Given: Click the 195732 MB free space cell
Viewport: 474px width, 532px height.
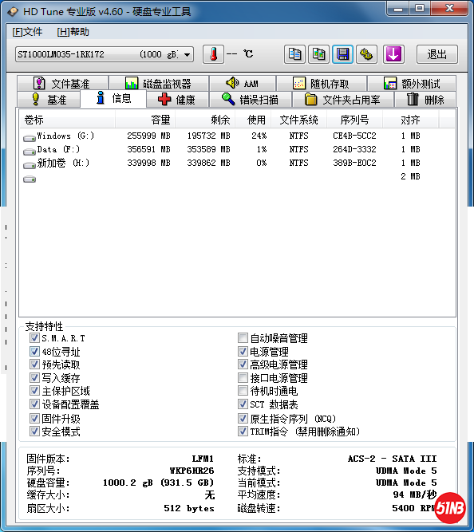Looking at the screenshot, I should [x=208, y=136].
